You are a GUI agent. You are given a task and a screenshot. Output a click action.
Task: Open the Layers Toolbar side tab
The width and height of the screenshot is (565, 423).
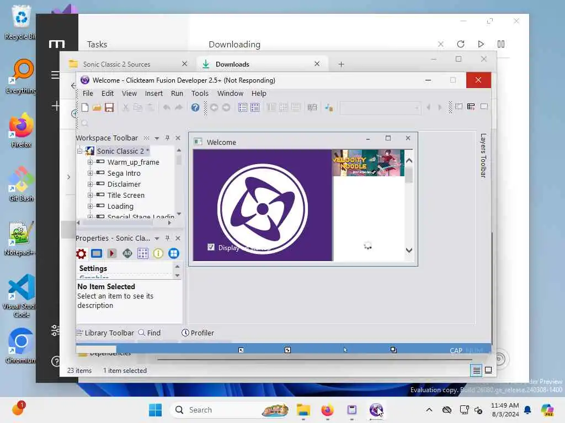click(483, 155)
